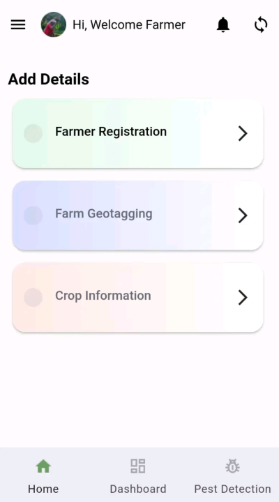Screen dimensions: 279x502
Task: Go to the Home tab label
Action: point(43,489)
